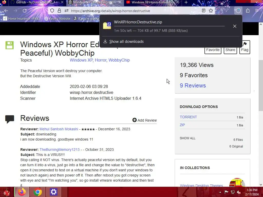Open site permissions icon in address bar
263x197 pixels.
click(67, 11)
